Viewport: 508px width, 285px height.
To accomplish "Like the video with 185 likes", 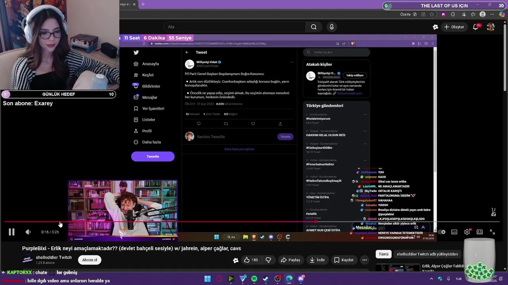I will [x=250, y=260].
